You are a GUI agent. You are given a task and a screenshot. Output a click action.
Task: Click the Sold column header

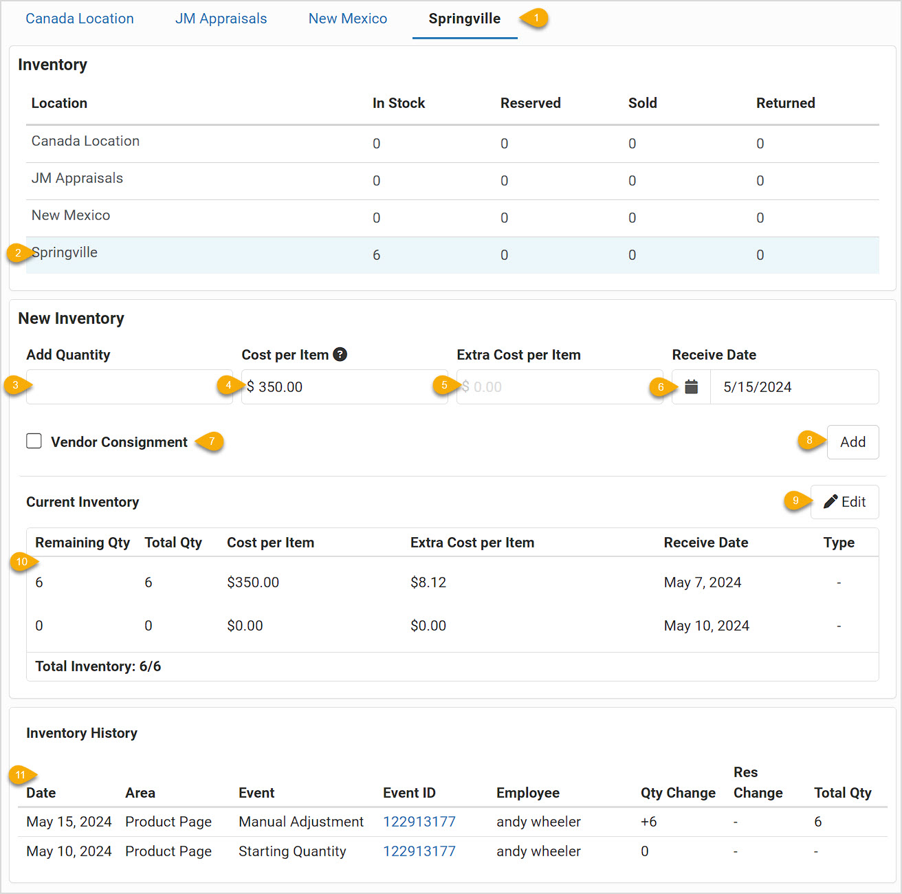tap(643, 103)
